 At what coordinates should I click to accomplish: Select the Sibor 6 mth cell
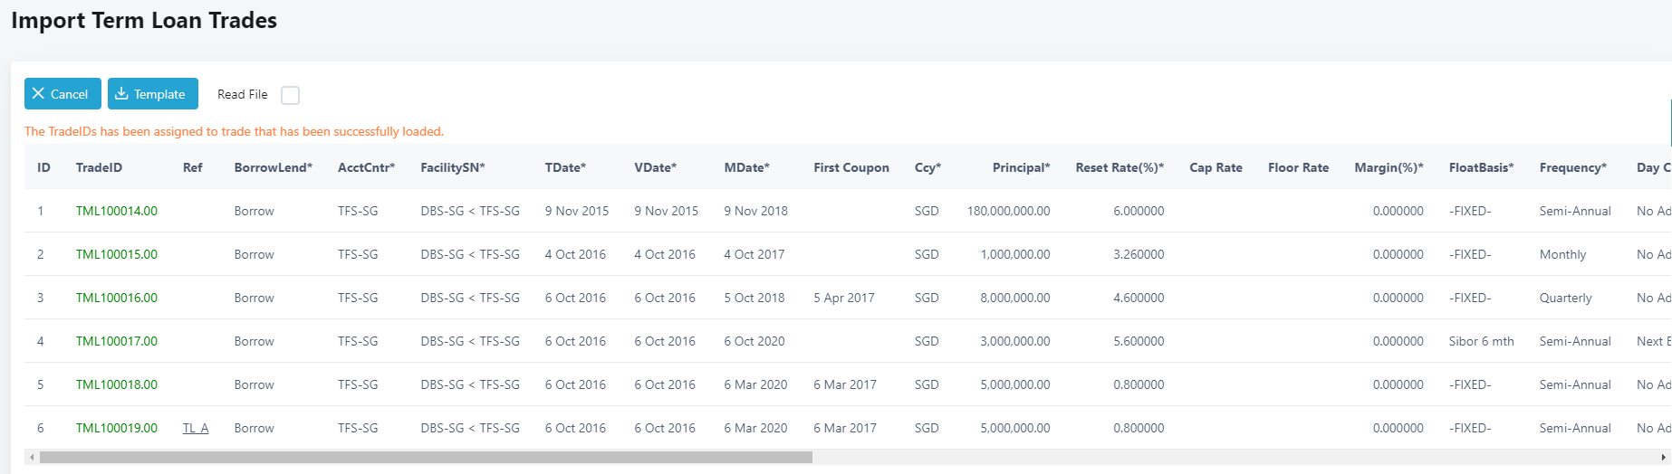tap(1481, 341)
